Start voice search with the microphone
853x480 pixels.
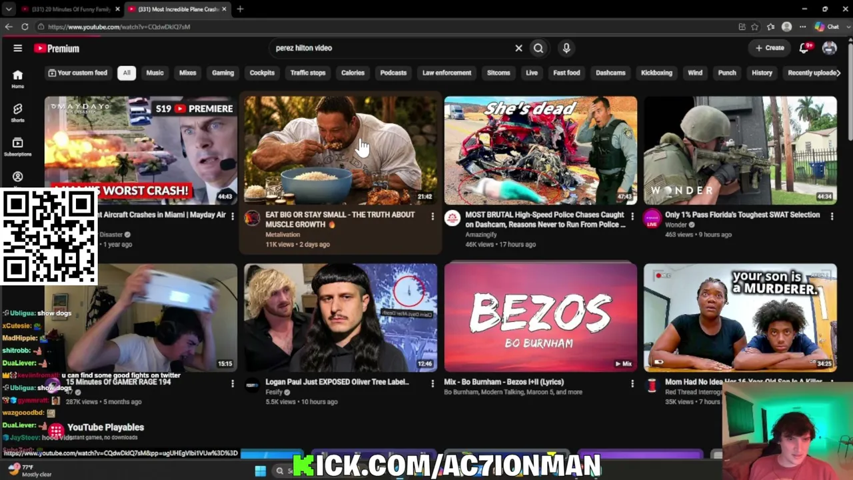click(566, 48)
